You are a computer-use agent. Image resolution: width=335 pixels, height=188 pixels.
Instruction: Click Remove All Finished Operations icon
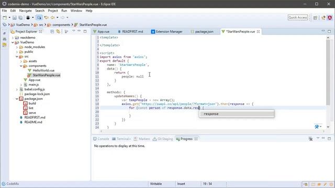coord(310,139)
